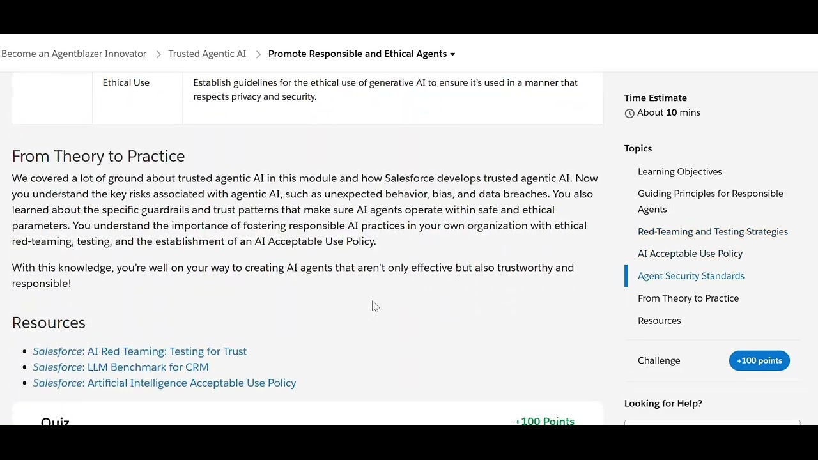Viewport: 818px width, 460px height.
Task: Click the Topics heading in sidebar
Action: (x=638, y=148)
